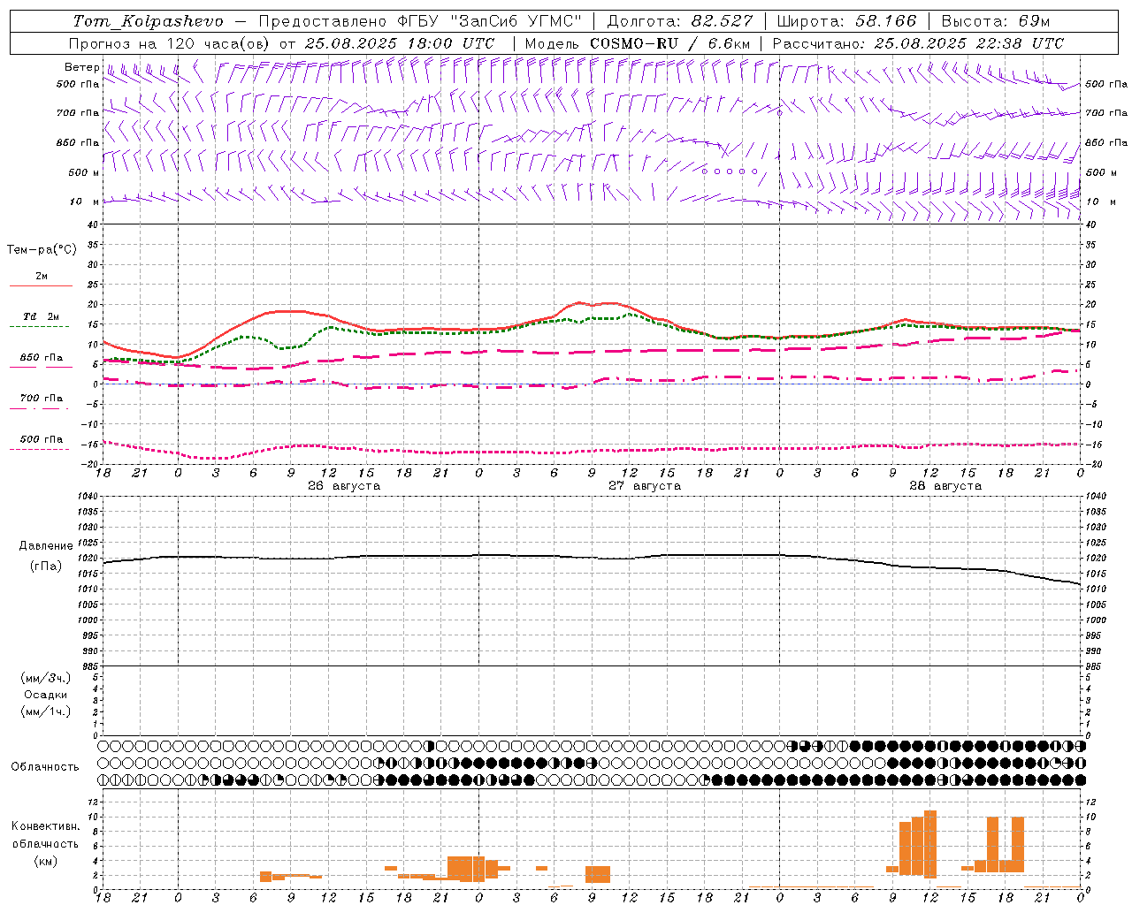
Task: Click the (мм/3ч.) precipitation unit label
Action: (45, 678)
